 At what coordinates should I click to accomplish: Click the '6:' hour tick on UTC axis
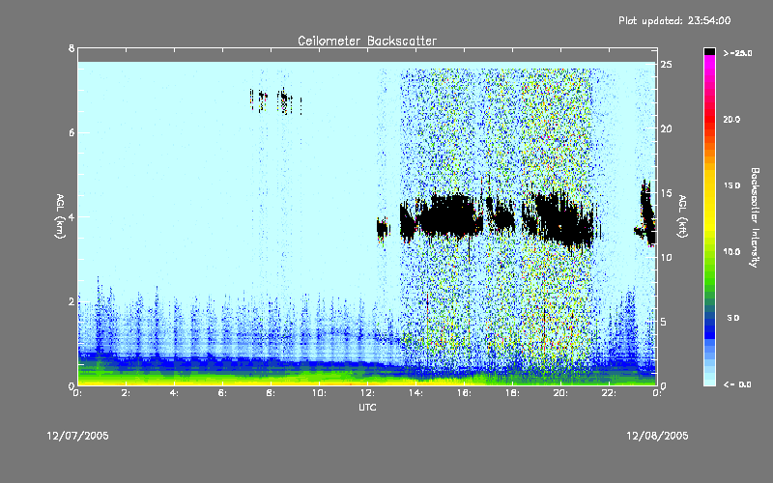pos(222,393)
